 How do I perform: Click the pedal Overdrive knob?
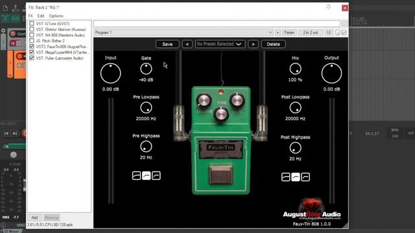point(204,101)
